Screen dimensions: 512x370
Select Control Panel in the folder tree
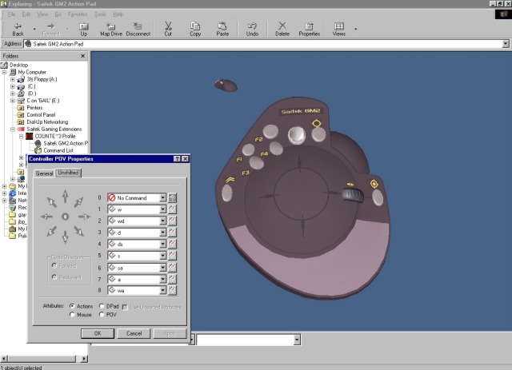(x=41, y=114)
